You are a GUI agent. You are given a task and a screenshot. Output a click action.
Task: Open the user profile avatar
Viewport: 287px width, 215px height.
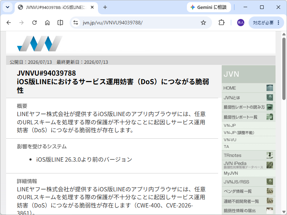pos(240,23)
